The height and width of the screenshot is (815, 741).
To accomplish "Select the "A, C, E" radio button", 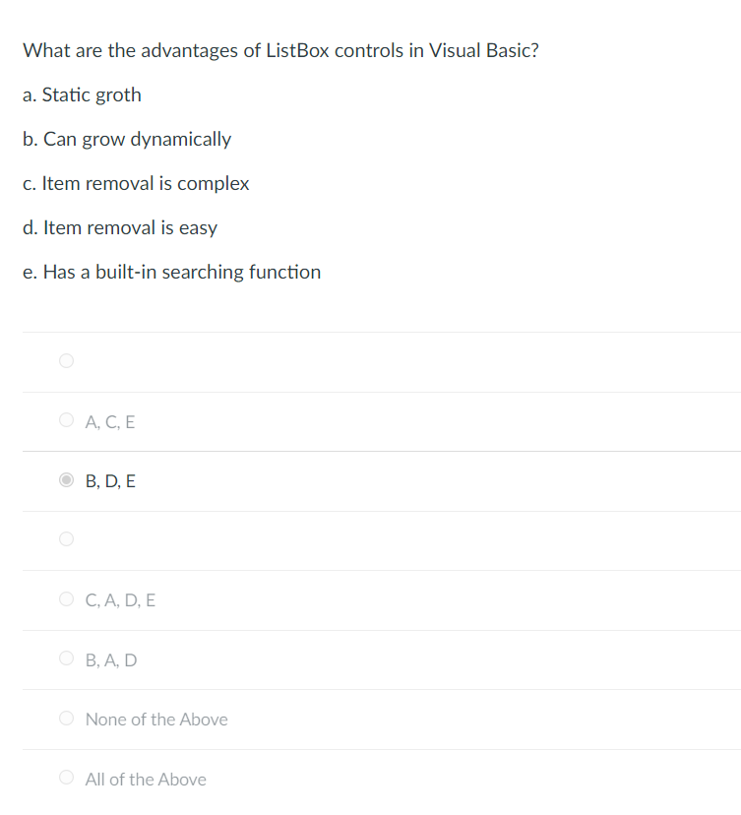I will pos(66,419).
